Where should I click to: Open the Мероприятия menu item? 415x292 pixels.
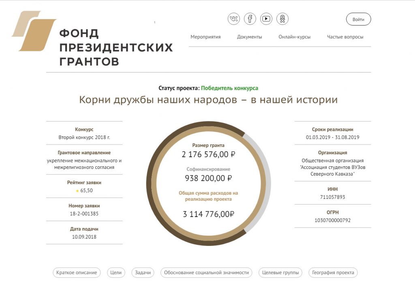pyautogui.click(x=205, y=37)
